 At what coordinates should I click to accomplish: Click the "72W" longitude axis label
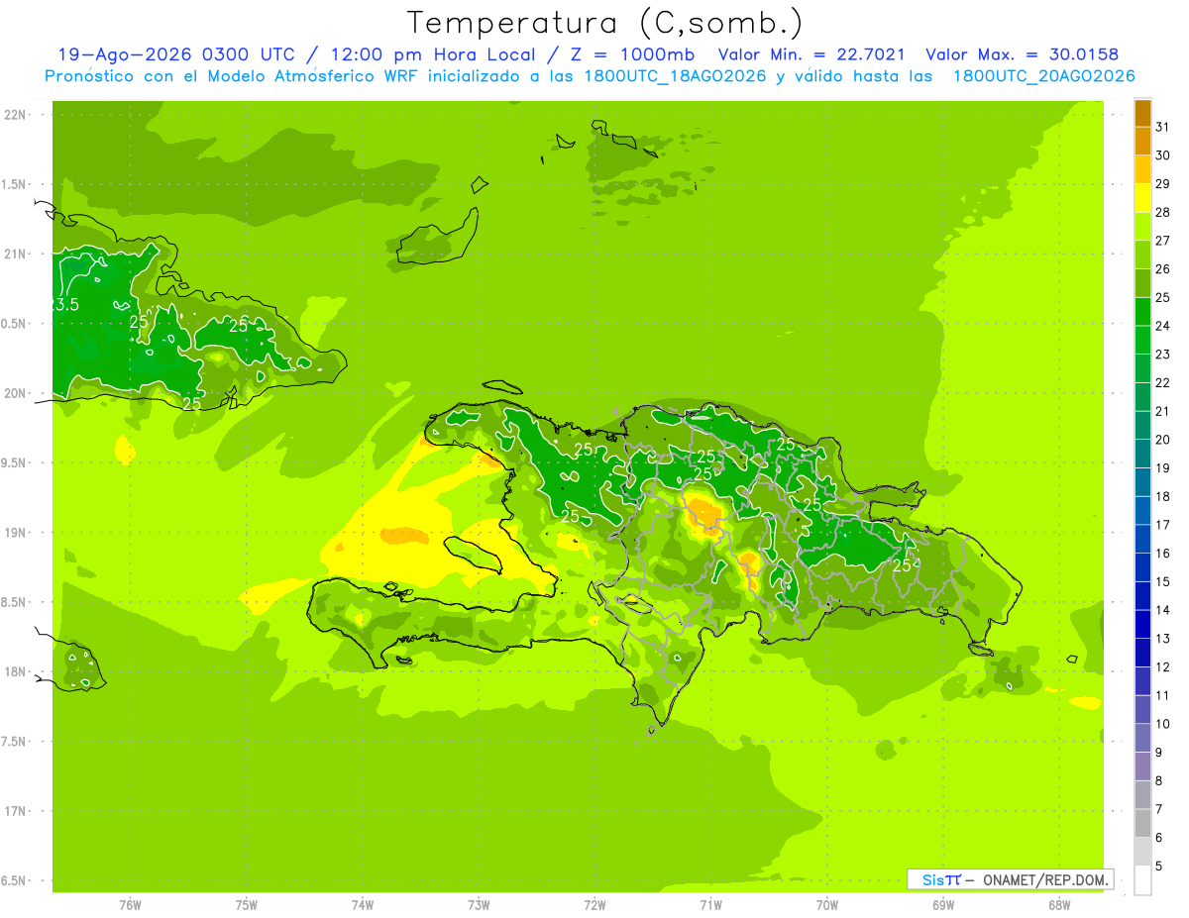coord(594,905)
